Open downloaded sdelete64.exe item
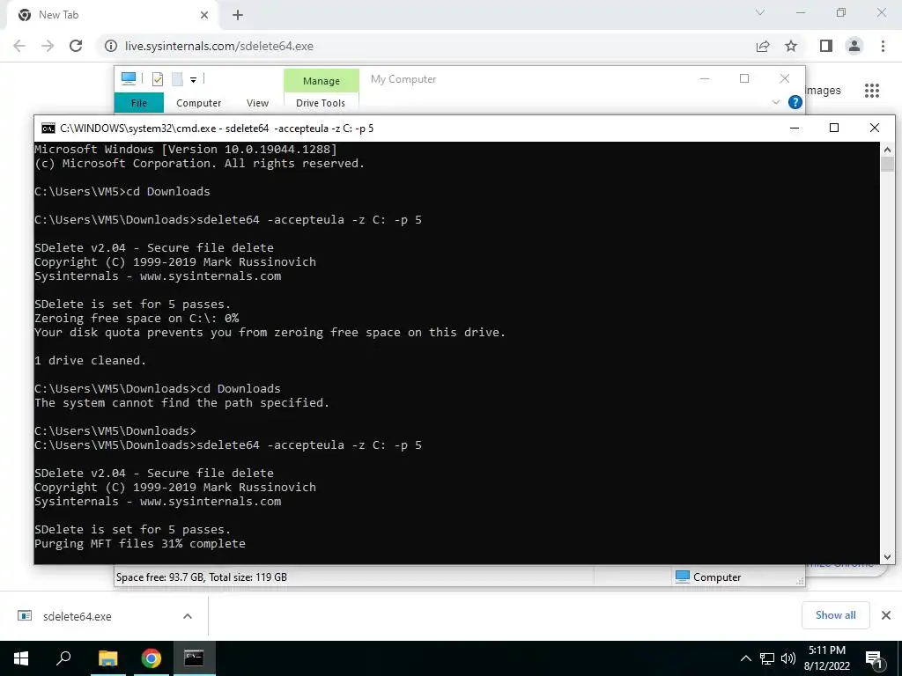902x676 pixels. 78,616
